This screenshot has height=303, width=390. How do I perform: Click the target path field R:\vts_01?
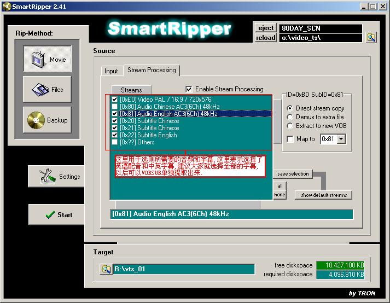click(x=183, y=269)
